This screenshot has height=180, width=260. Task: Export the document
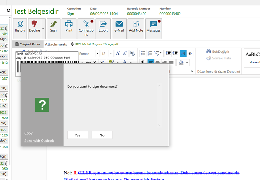103,27
